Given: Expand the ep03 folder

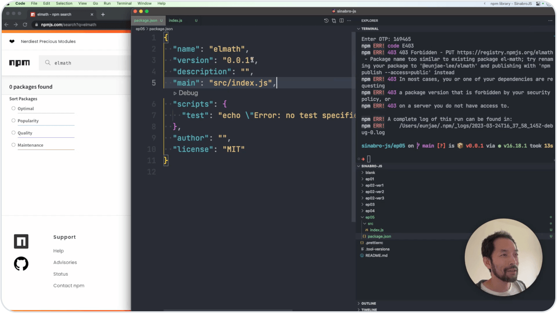Looking at the screenshot, I should (362, 205).
